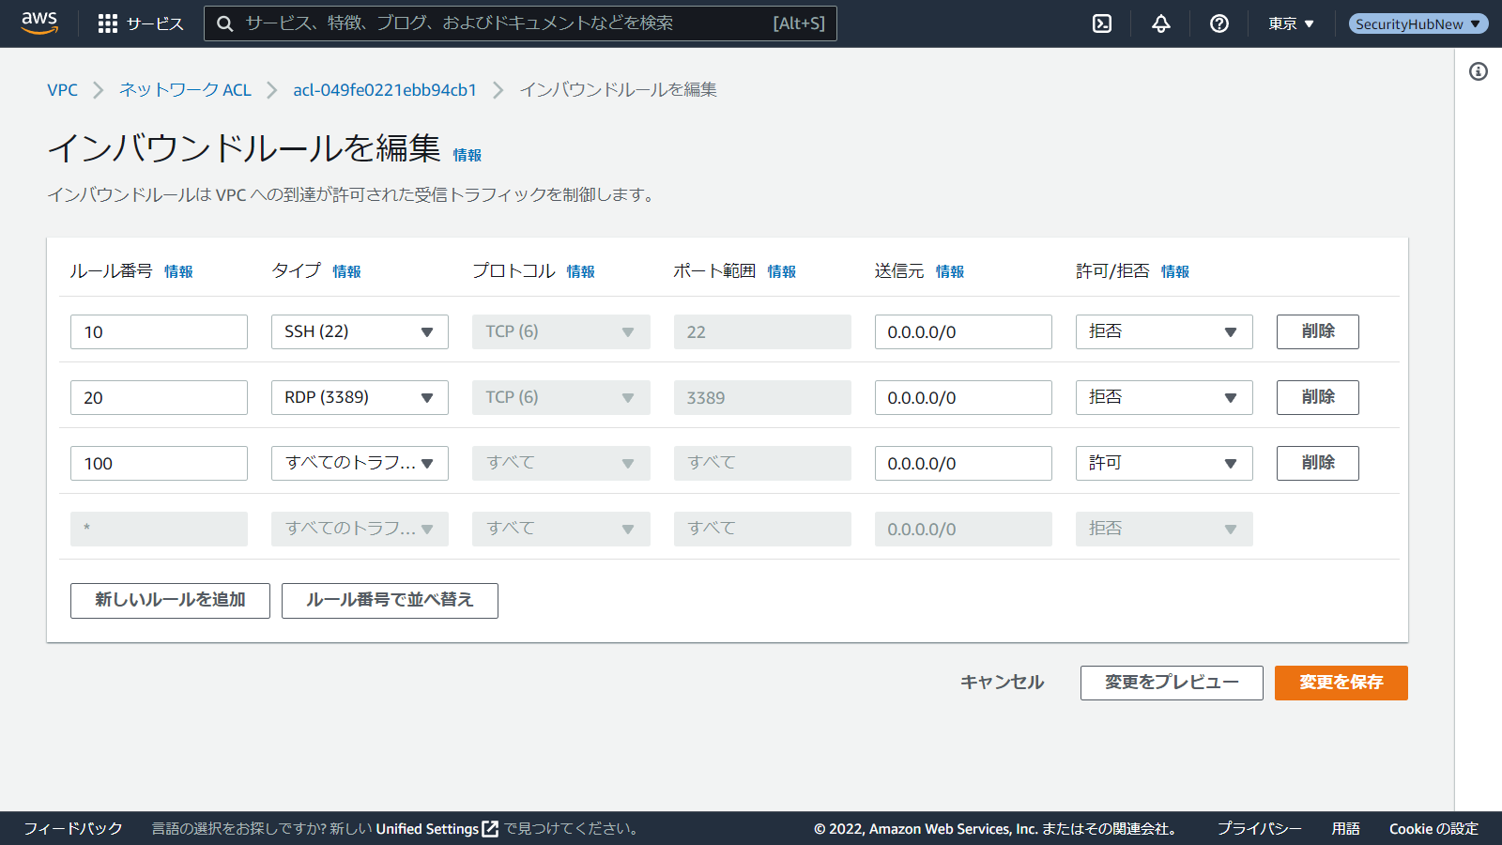Open allow/deny dropdown for rule 100

1163,463
